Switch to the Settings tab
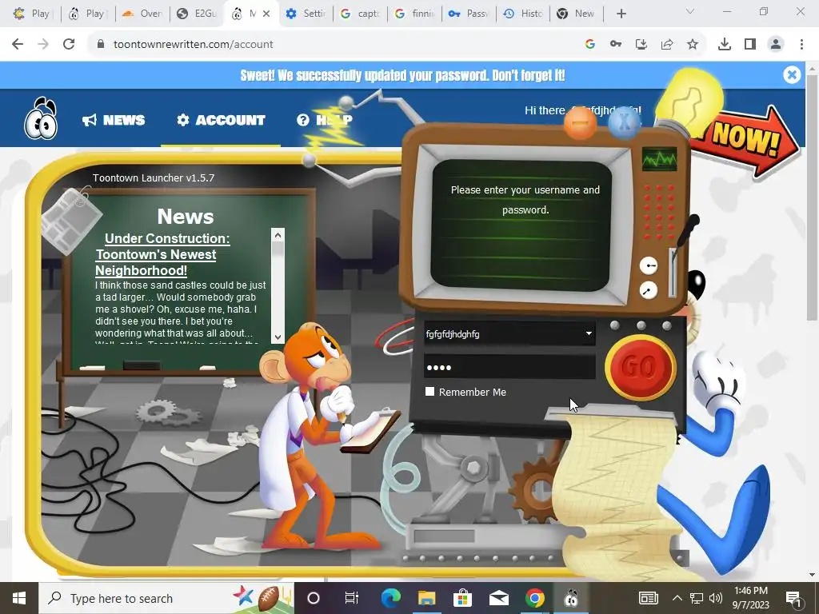Viewport: 819px width, 614px height. [x=306, y=14]
